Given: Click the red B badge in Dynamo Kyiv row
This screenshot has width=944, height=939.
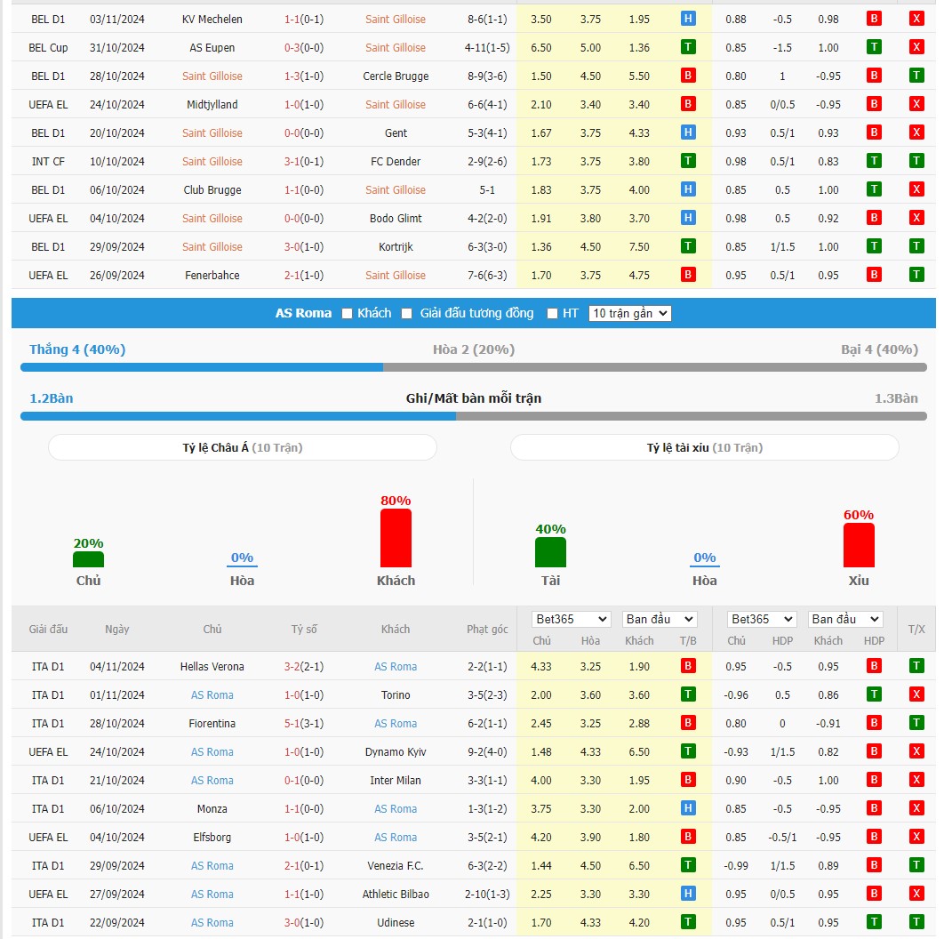Looking at the screenshot, I should click(874, 751).
